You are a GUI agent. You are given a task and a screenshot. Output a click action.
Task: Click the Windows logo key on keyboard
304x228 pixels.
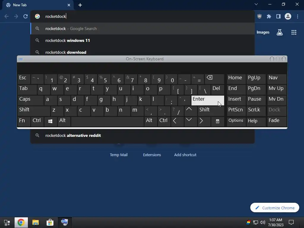[50, 121]
